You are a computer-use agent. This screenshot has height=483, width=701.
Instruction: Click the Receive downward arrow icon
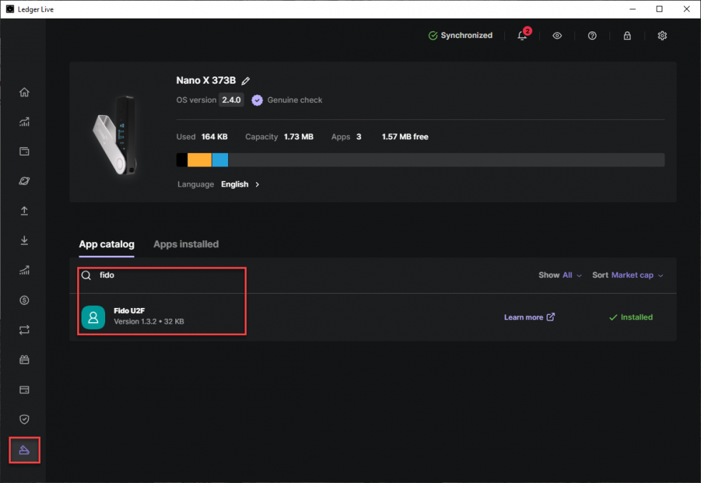[24, 241]
